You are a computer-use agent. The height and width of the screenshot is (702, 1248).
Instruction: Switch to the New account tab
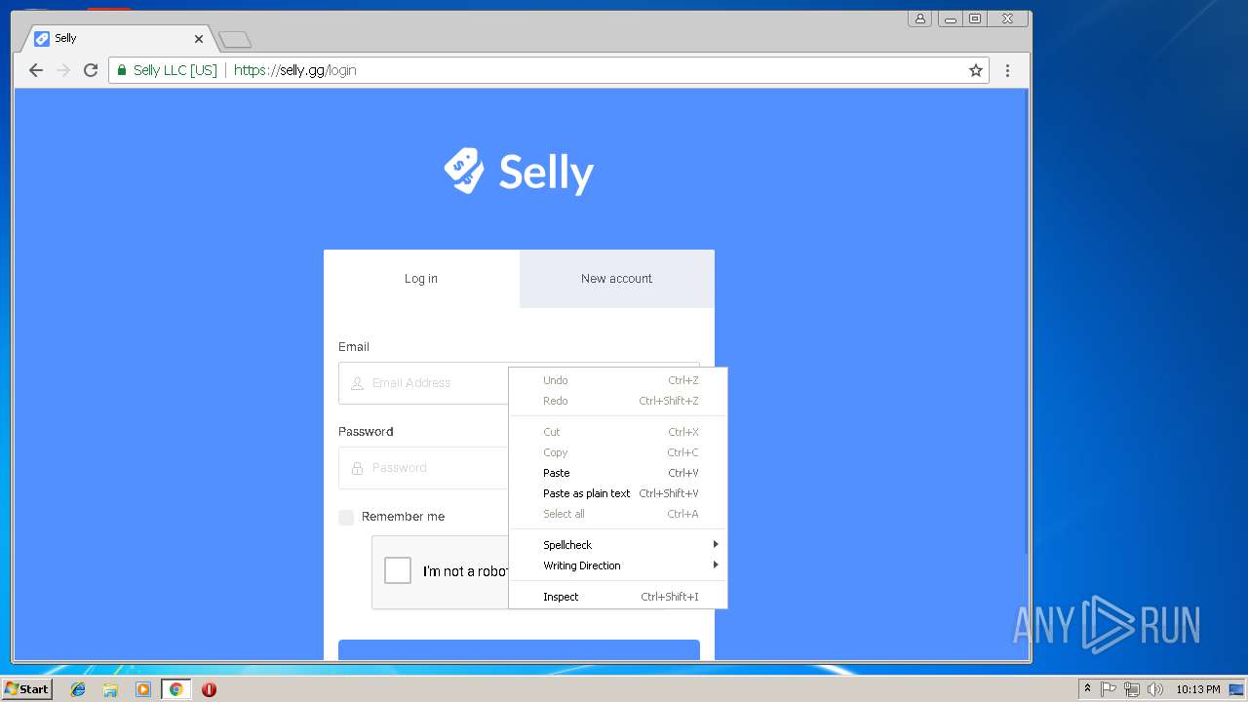[x=616, y=279]
